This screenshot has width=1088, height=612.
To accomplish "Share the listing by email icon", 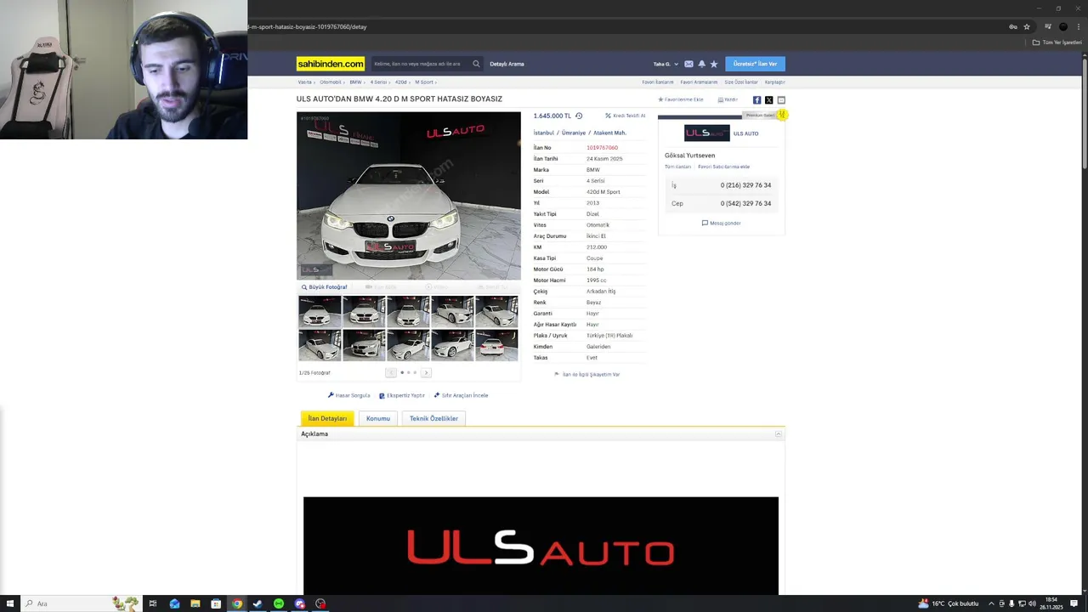I will click(781, 100).
